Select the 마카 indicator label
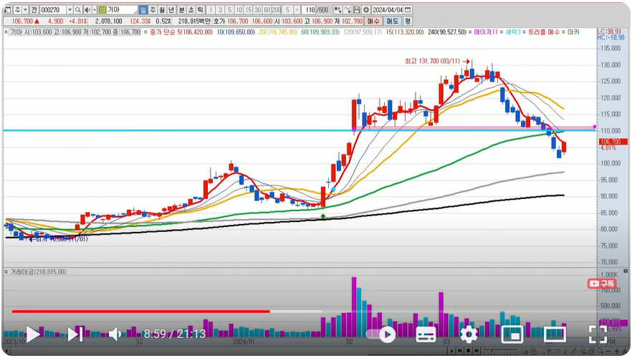Screen dimensions: 632x358 pyautogui.click(x=573, y=32)
